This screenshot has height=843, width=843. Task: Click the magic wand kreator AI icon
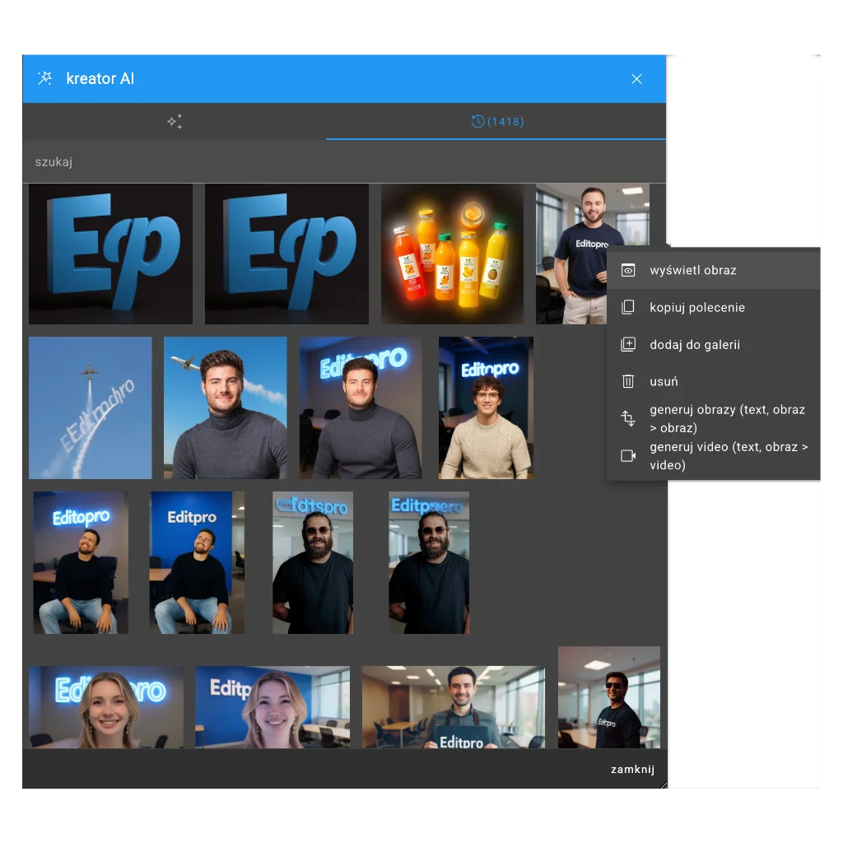pyautogui.click(x=44, y=78)
